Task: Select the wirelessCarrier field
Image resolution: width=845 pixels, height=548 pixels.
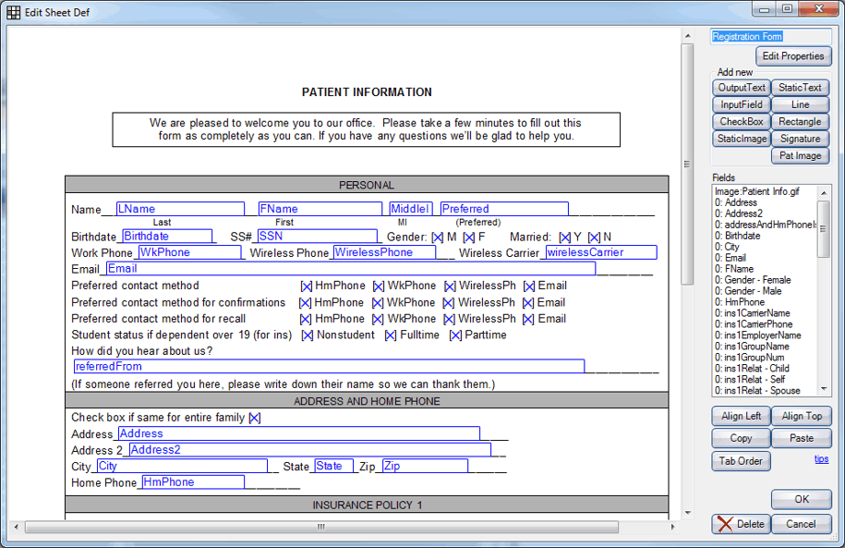Action: (601, 252)
